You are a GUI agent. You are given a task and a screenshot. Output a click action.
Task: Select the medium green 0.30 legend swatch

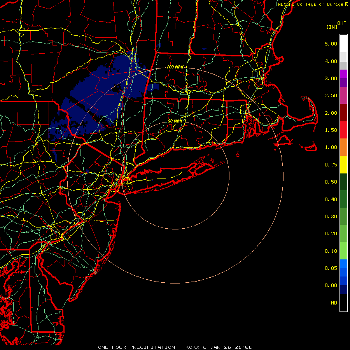pyautogui.click(x=343, y=216)
